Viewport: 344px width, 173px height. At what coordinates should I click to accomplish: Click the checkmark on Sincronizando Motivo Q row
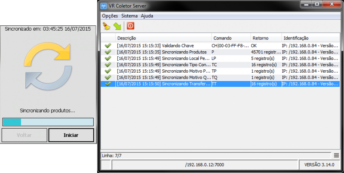pyautogui.click(x=108, y=77)
